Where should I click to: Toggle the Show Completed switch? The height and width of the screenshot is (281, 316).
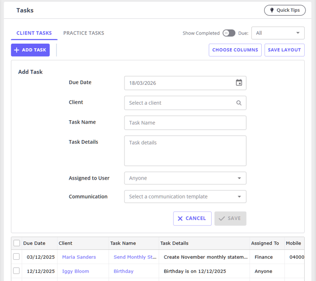point(229,33)
